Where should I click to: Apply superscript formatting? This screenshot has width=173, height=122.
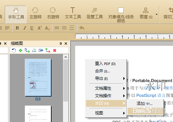click(x=39, y=28)
